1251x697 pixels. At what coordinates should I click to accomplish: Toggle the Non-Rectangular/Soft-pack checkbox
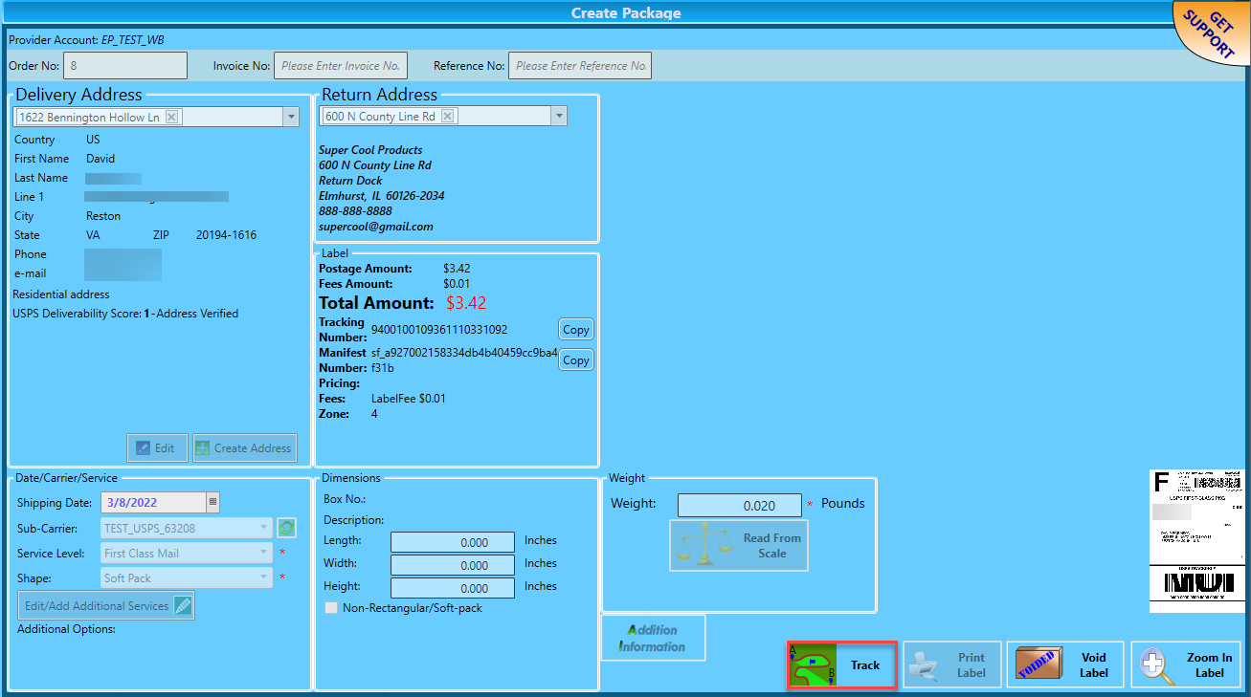(331, 607)
